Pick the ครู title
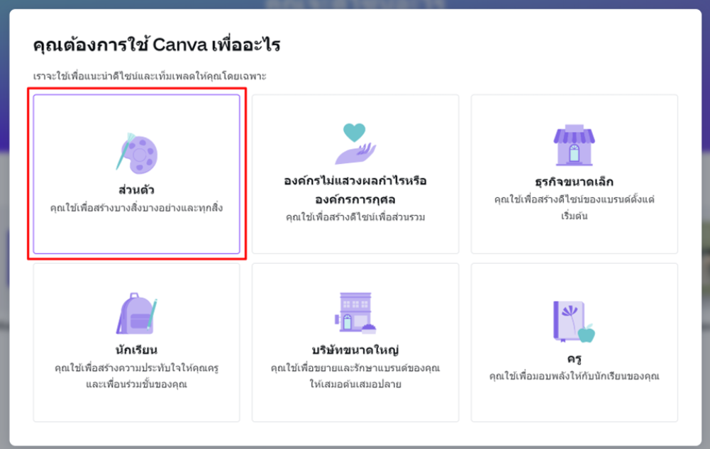 pyautogui.click(x=574, y=359)
